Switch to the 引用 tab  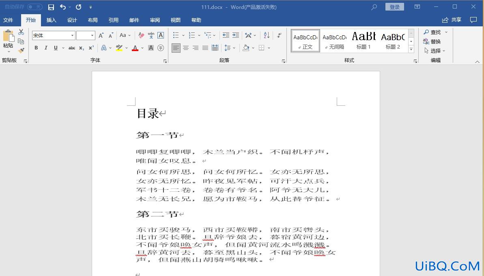pos(113,20)
